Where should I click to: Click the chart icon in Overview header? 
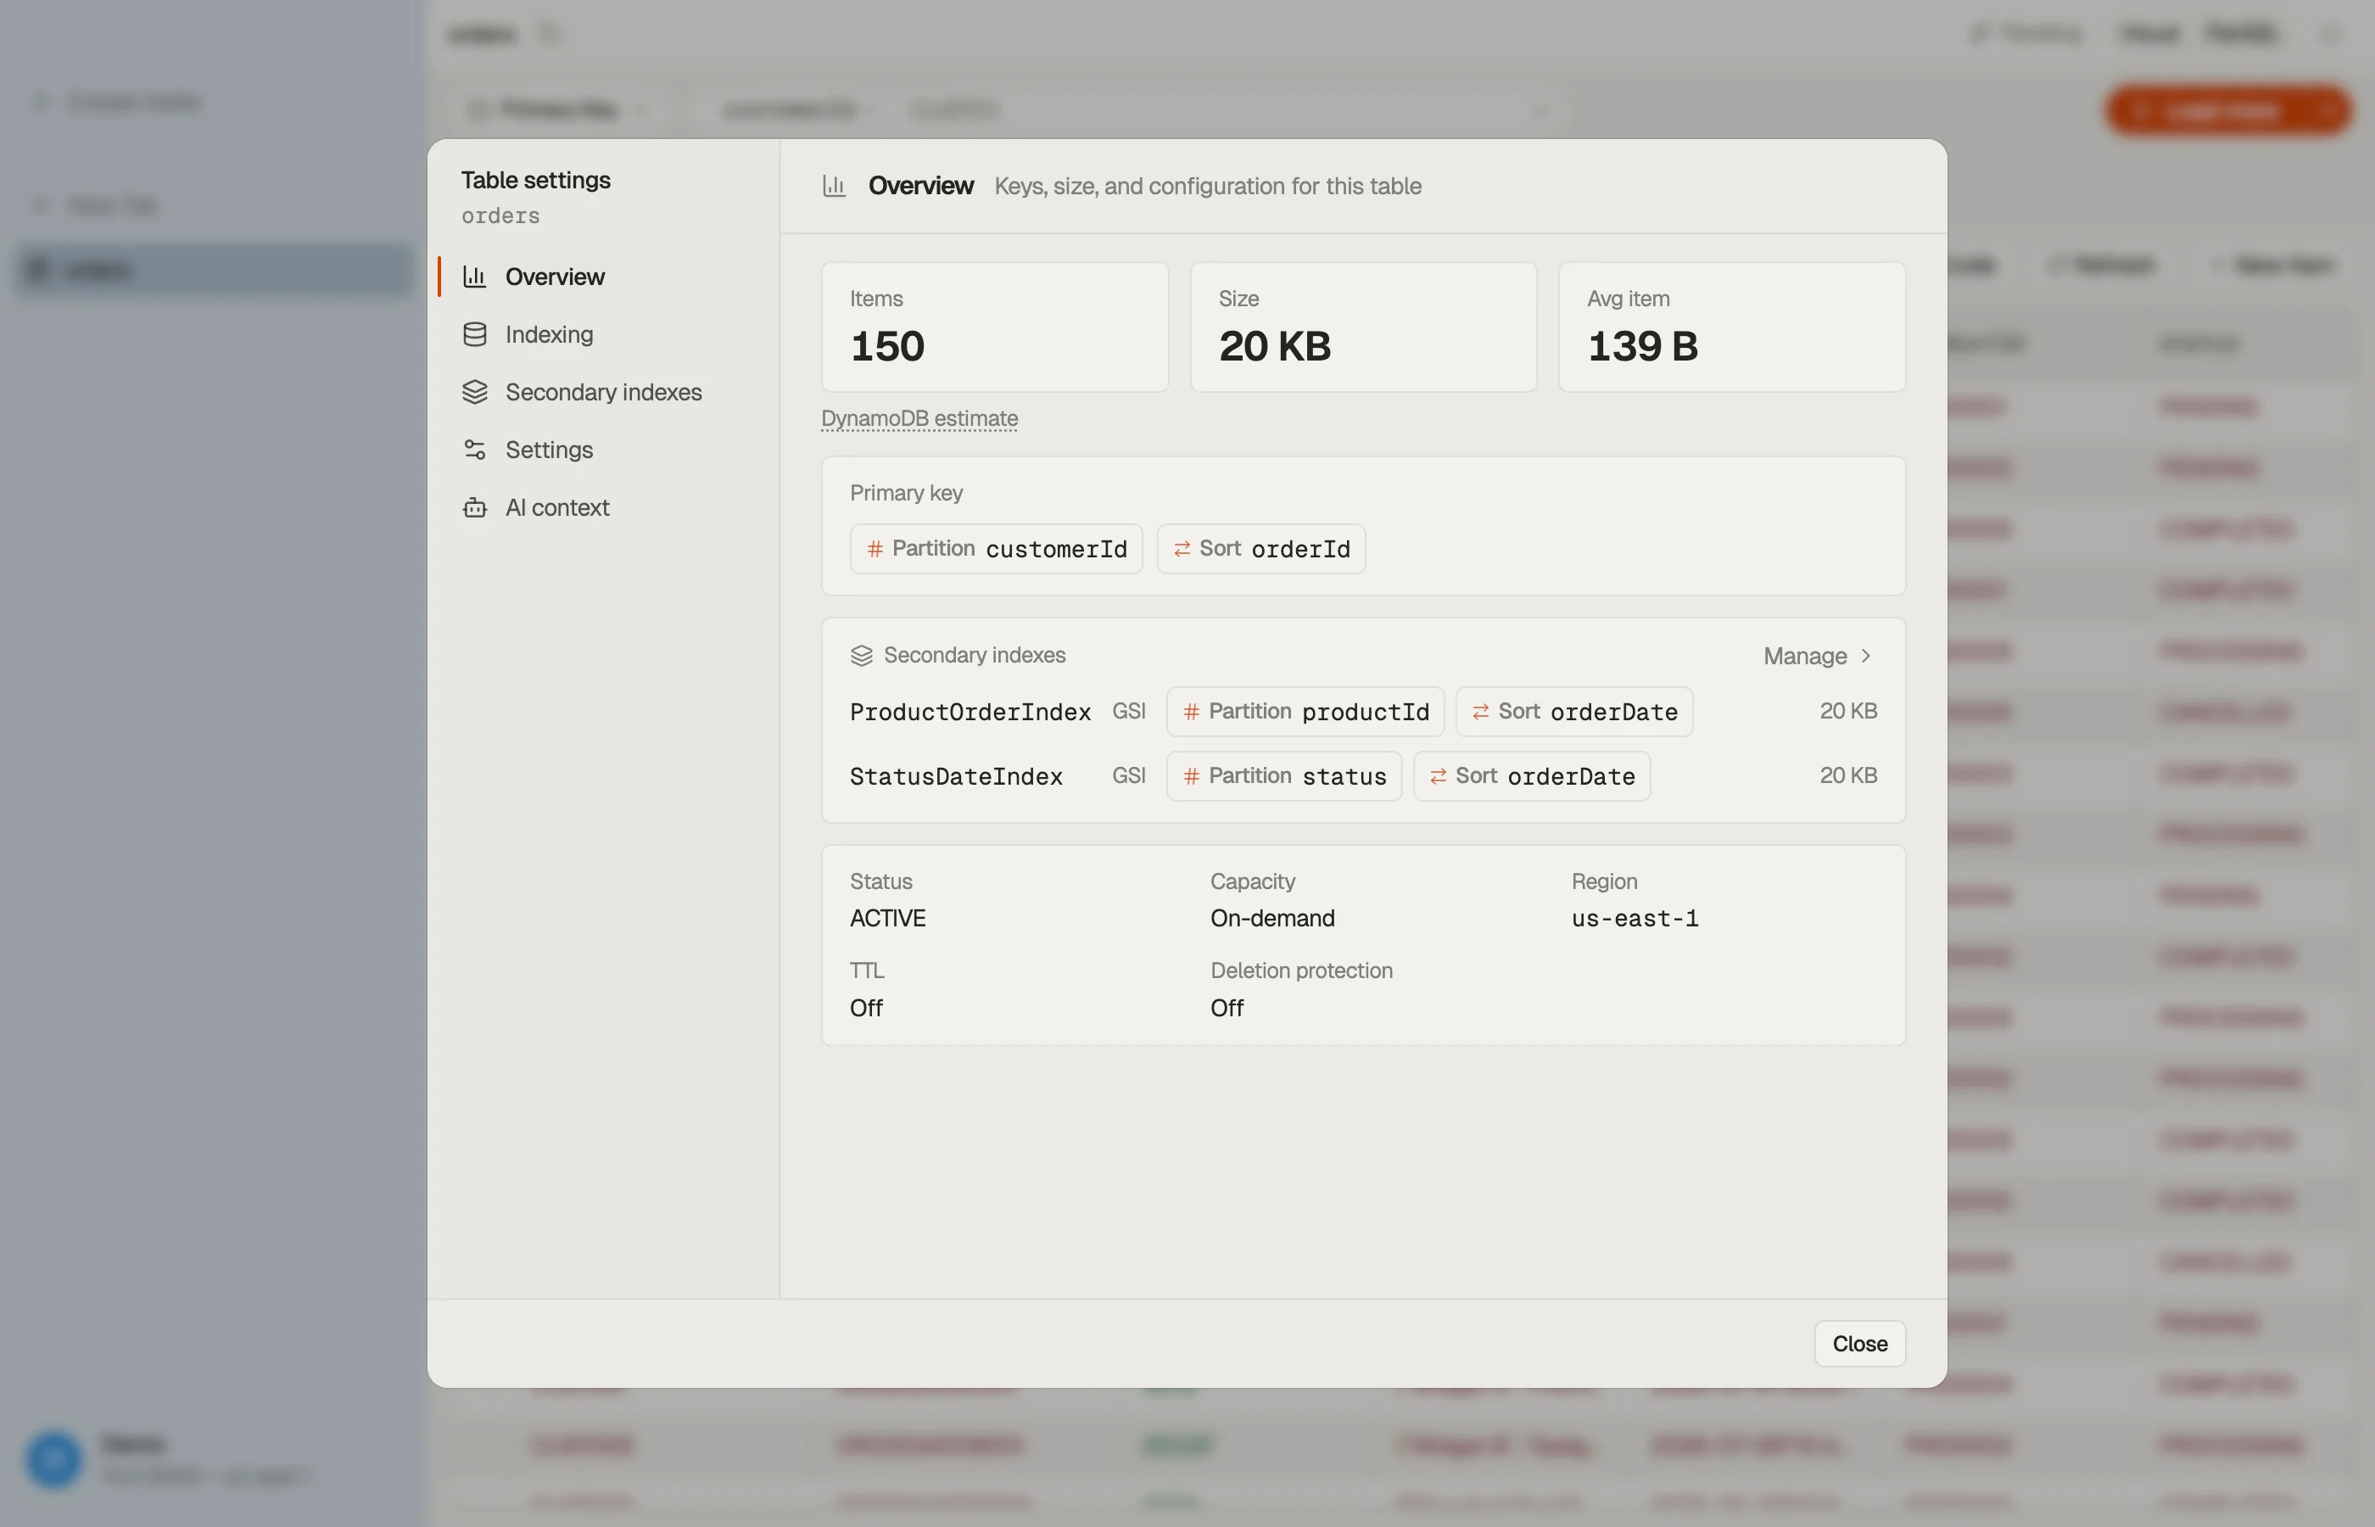[x=834, y=187]
